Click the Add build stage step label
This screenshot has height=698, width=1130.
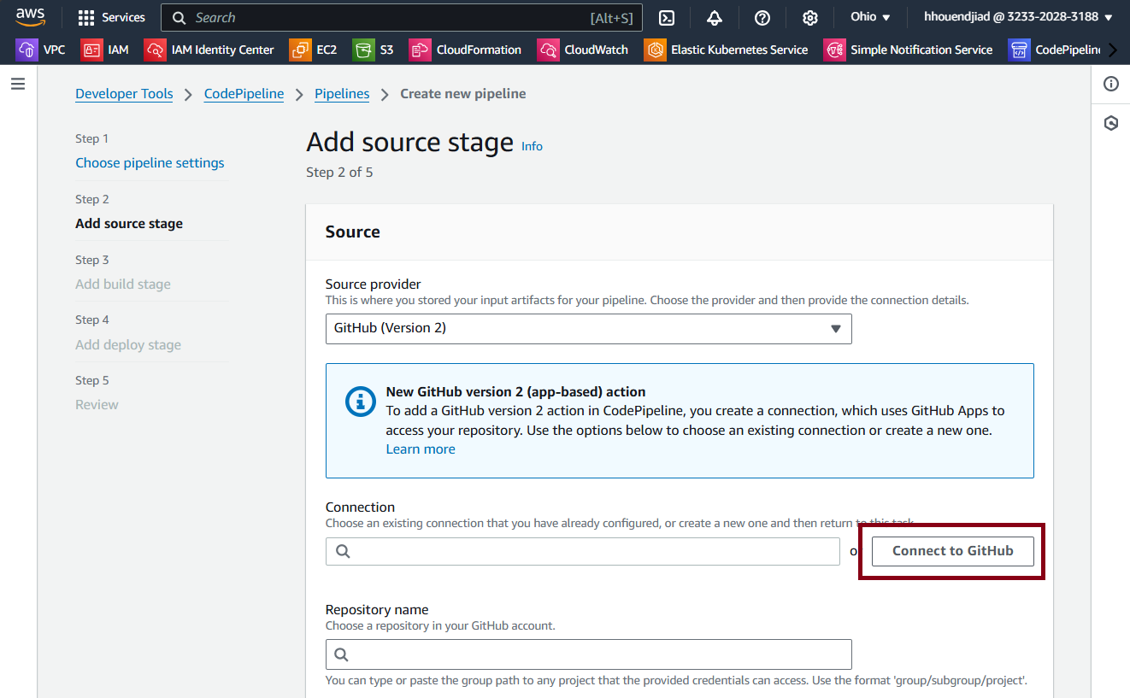tap(123, 284)
